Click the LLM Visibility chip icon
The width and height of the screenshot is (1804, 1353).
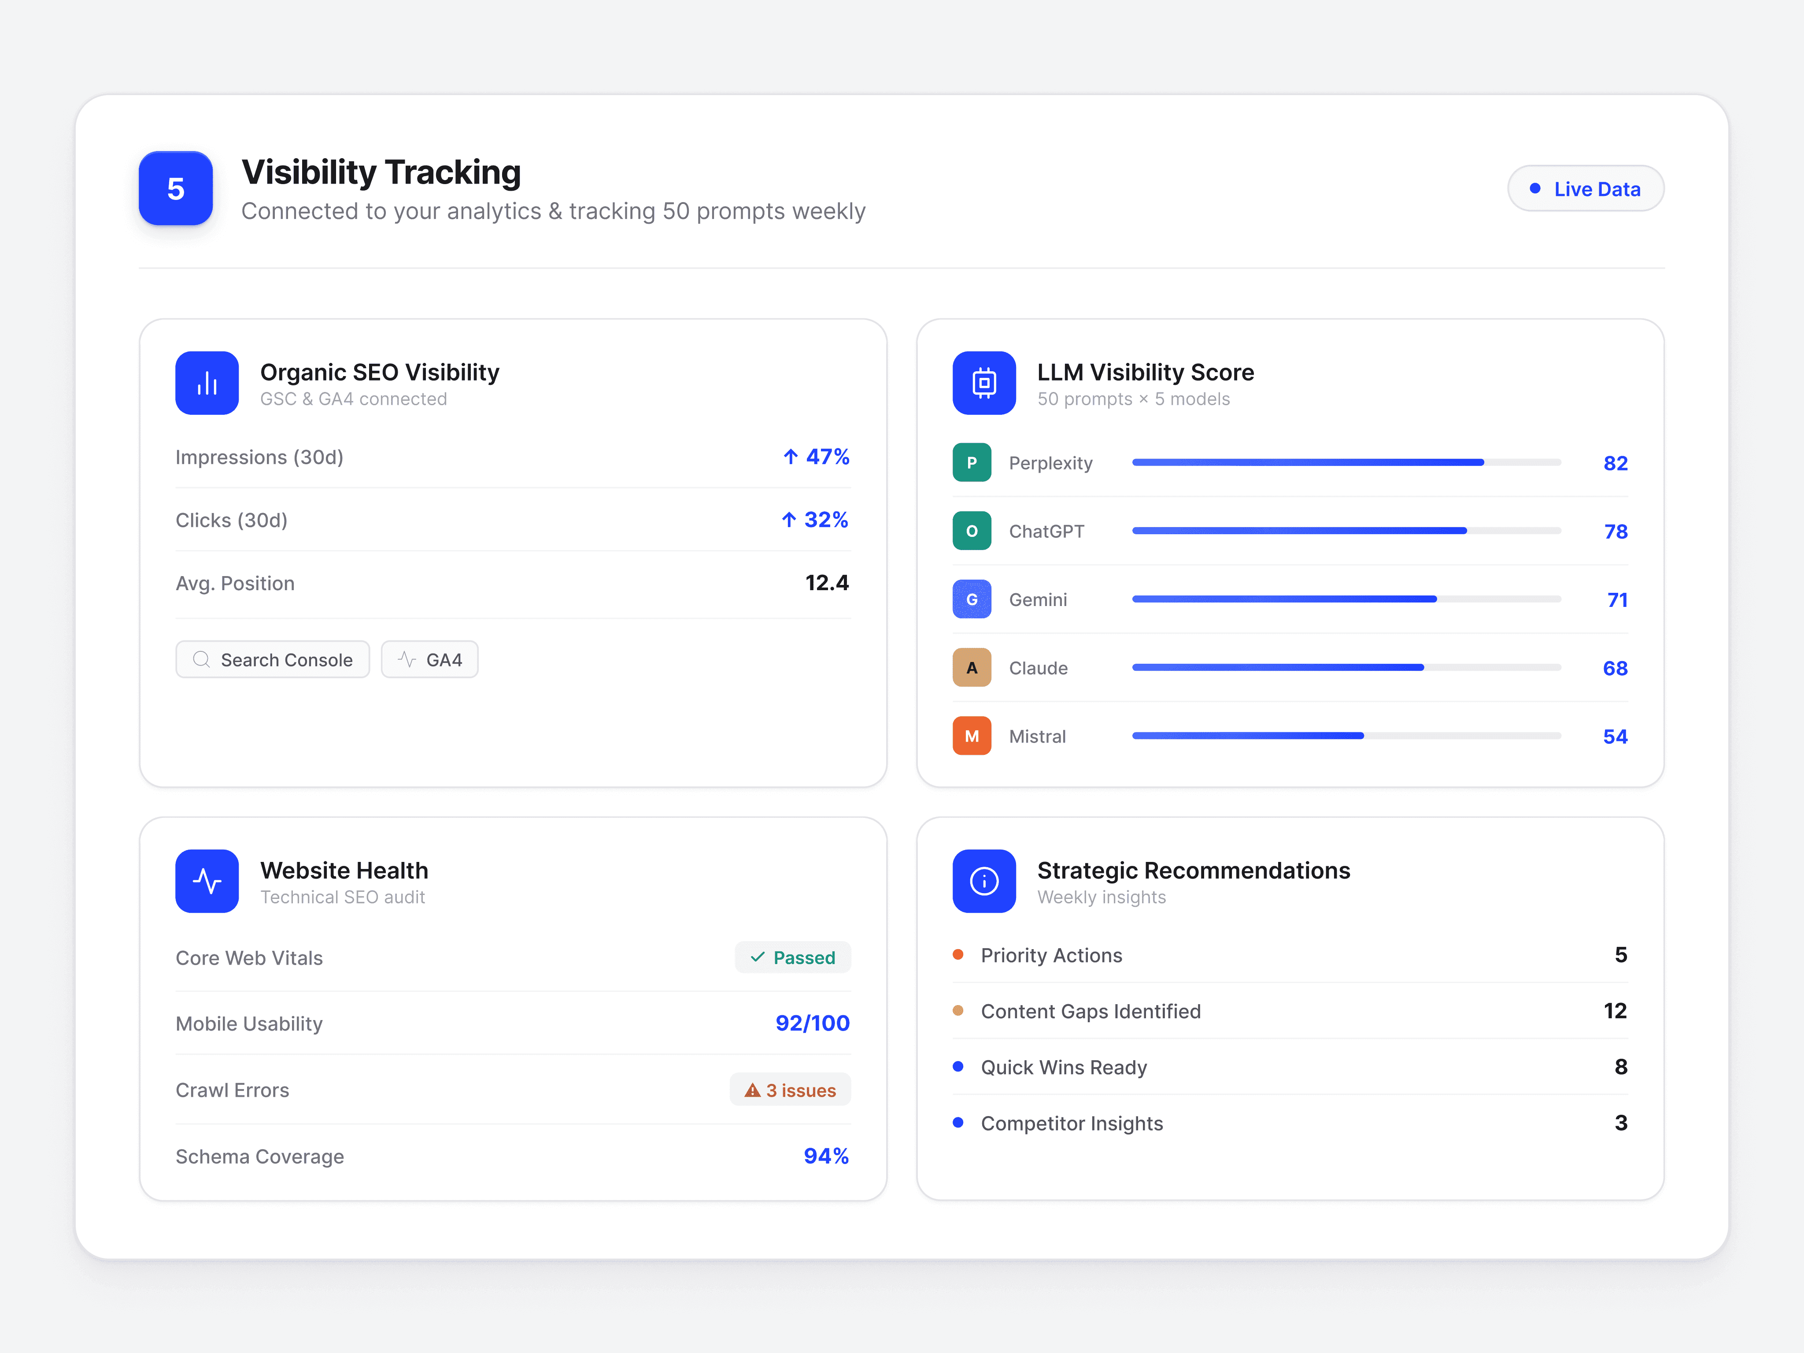[983, 382]
